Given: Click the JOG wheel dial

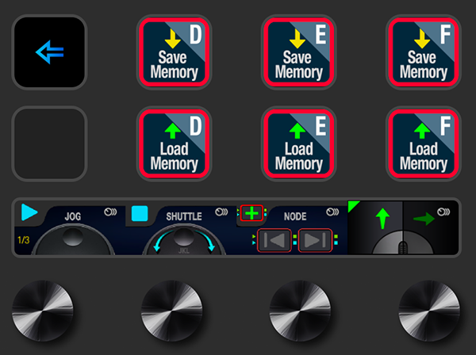Looking at the screenshot, I should (73, 239).
